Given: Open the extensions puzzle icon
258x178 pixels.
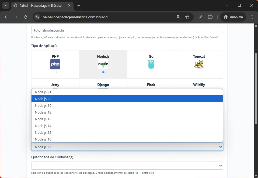Looking at the screenshot, I should [210, 17].
